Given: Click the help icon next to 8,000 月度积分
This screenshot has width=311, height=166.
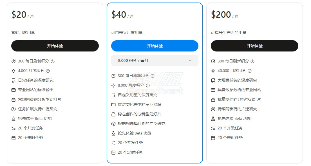Looking at the screenshot, I should (x=148, y=86).
